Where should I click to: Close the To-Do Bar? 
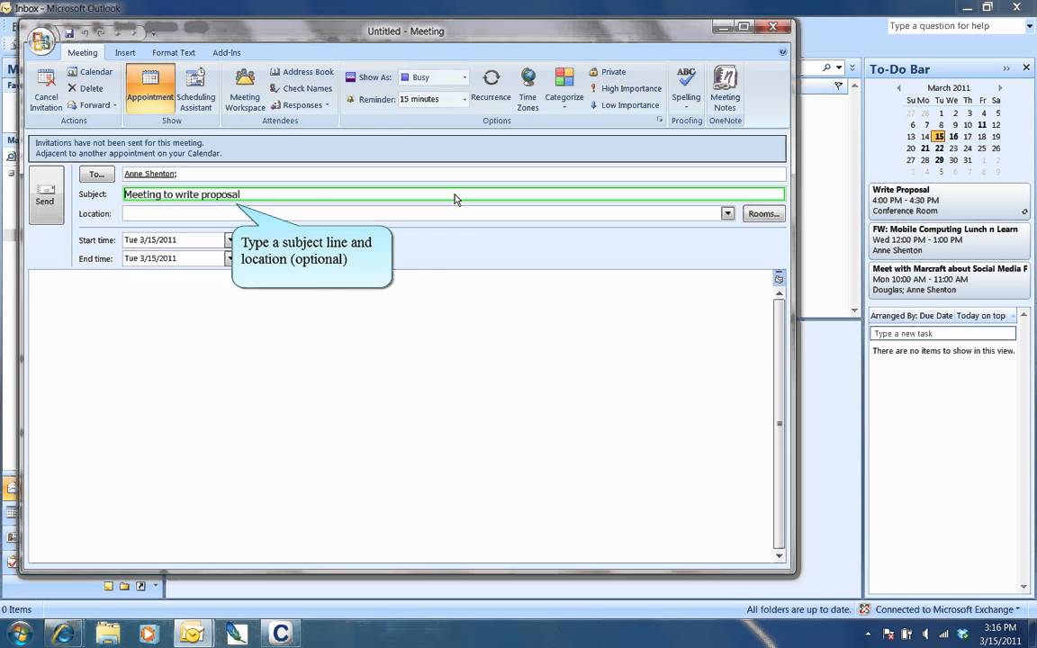pos(1026,67)
